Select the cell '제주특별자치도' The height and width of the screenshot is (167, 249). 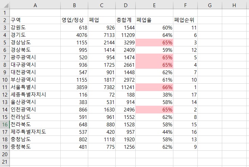[35, 132]
